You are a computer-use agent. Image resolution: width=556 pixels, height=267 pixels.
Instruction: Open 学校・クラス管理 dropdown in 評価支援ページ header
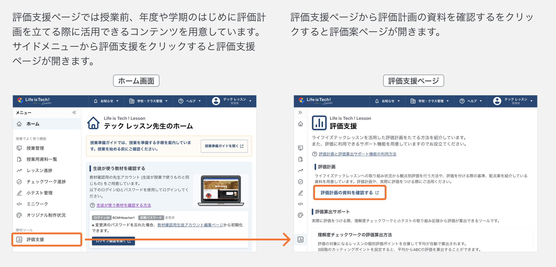click(x=430, y=101)
